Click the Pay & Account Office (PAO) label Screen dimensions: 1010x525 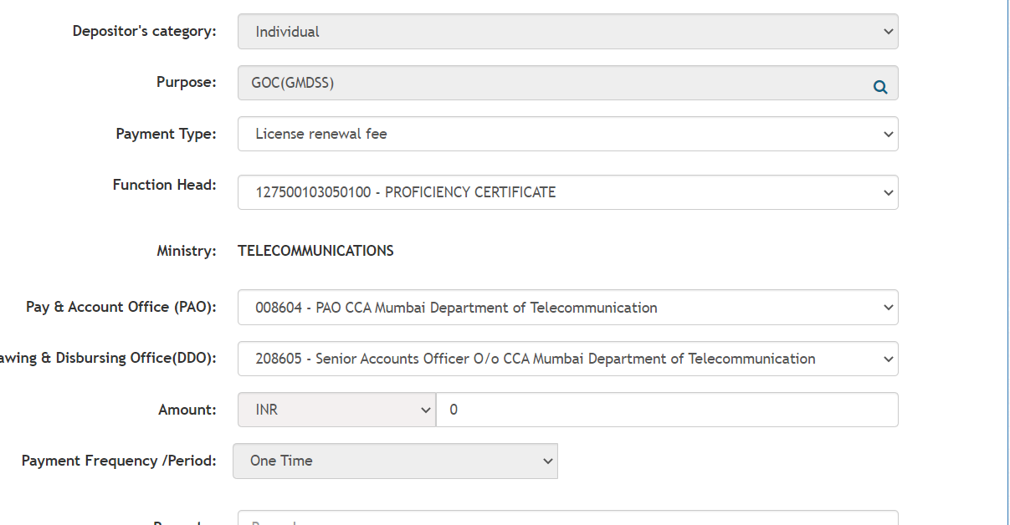[121, 307]
